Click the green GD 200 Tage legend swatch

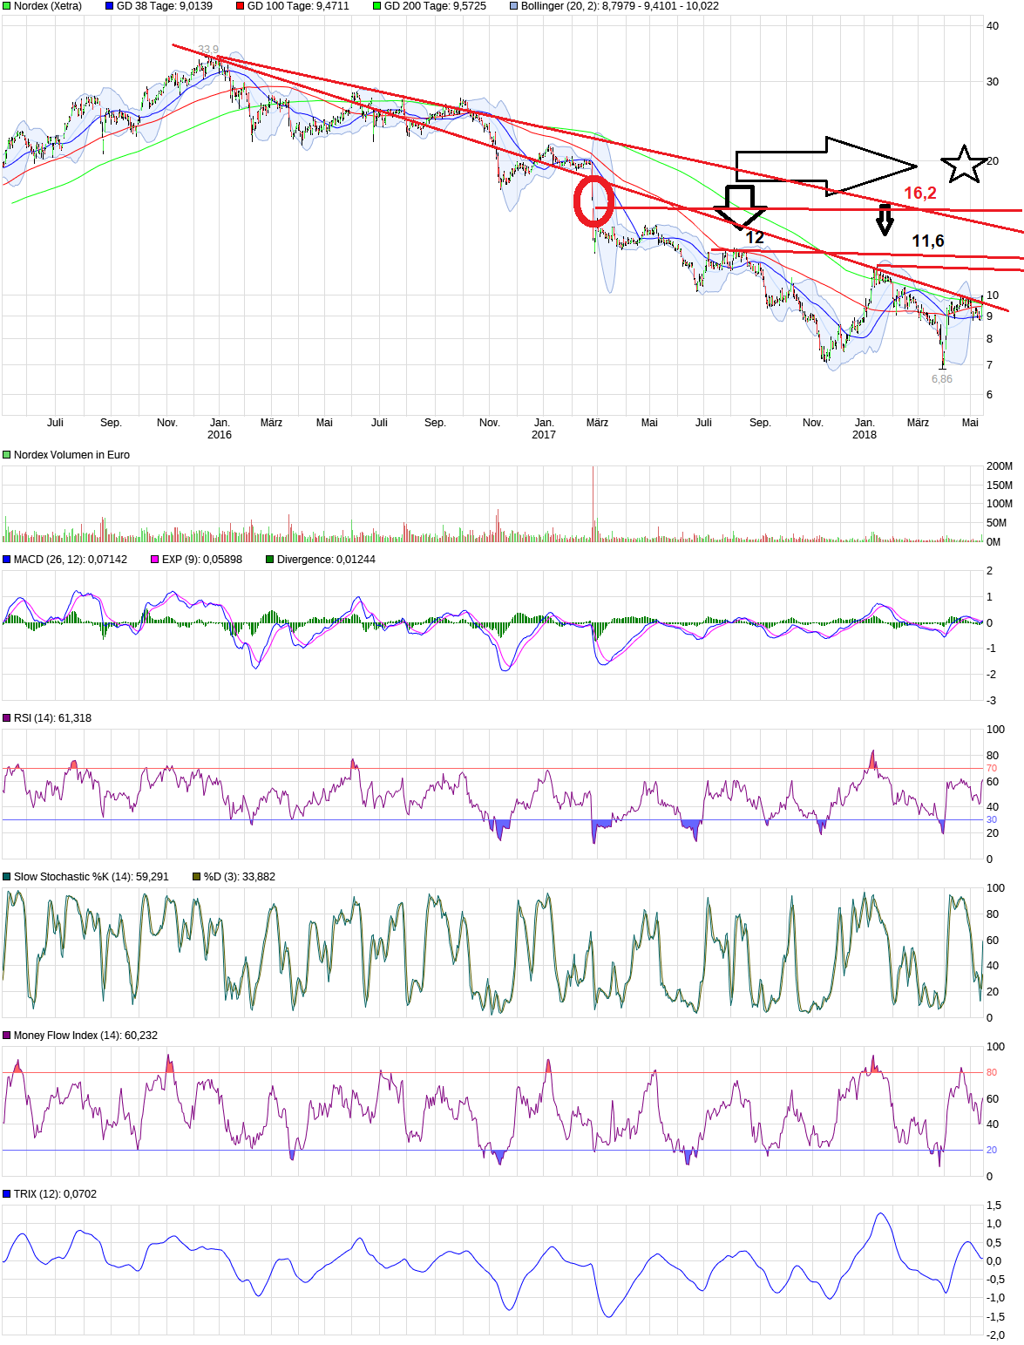point(377,6)
